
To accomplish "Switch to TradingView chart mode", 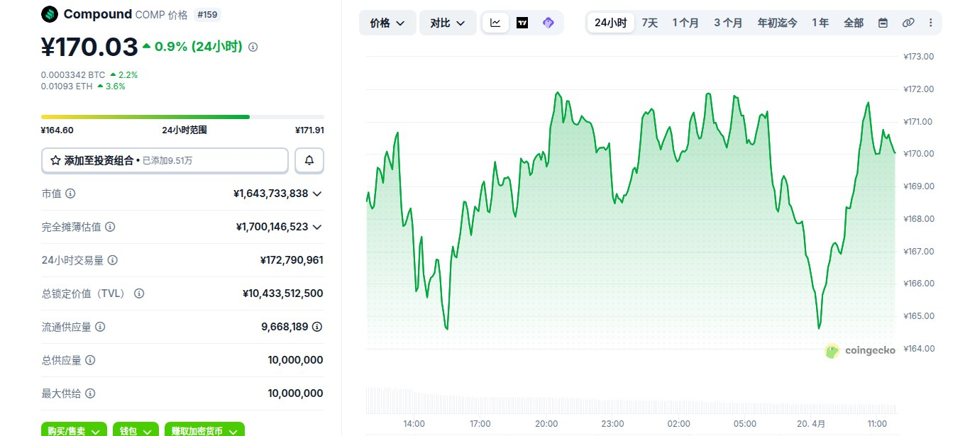I will pos(522,23).
